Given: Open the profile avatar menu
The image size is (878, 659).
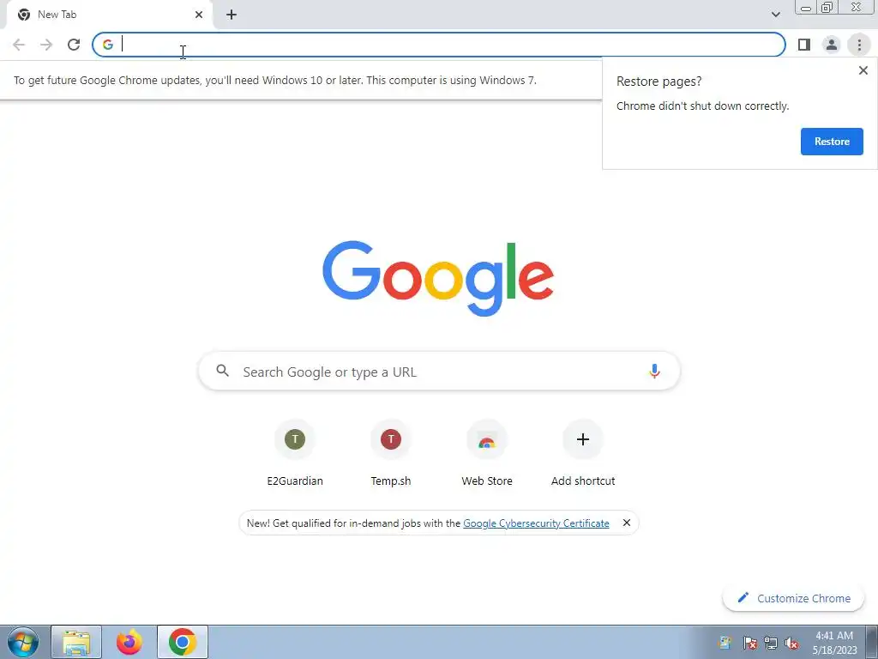Looking at the screenshot, I should (832, 45).
